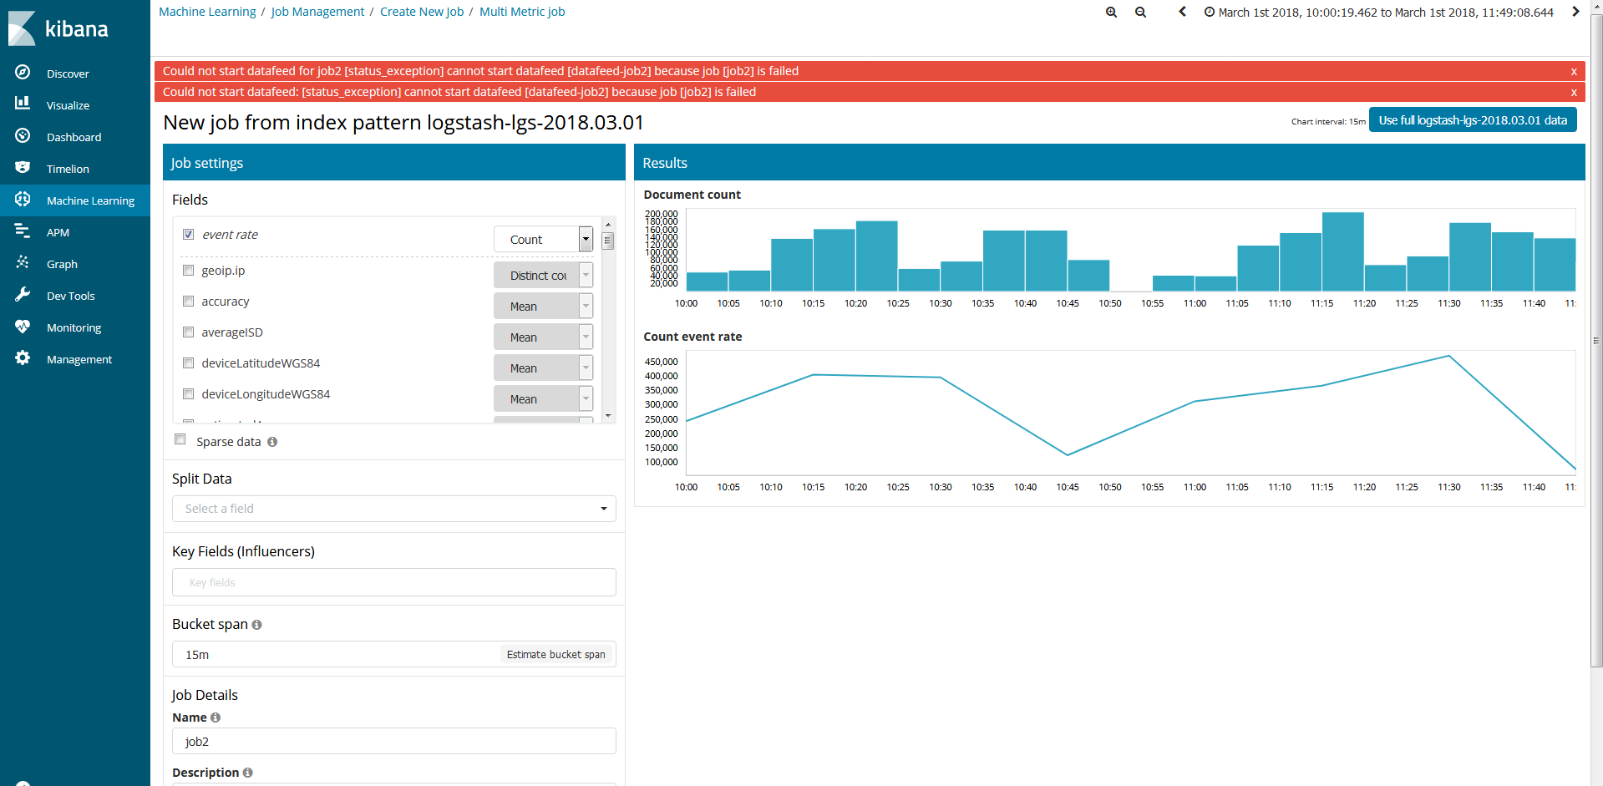Click Multi Metric job breadcrumb
The width and height of the screenshot is (1603, 786).
[x=522, y=12]
